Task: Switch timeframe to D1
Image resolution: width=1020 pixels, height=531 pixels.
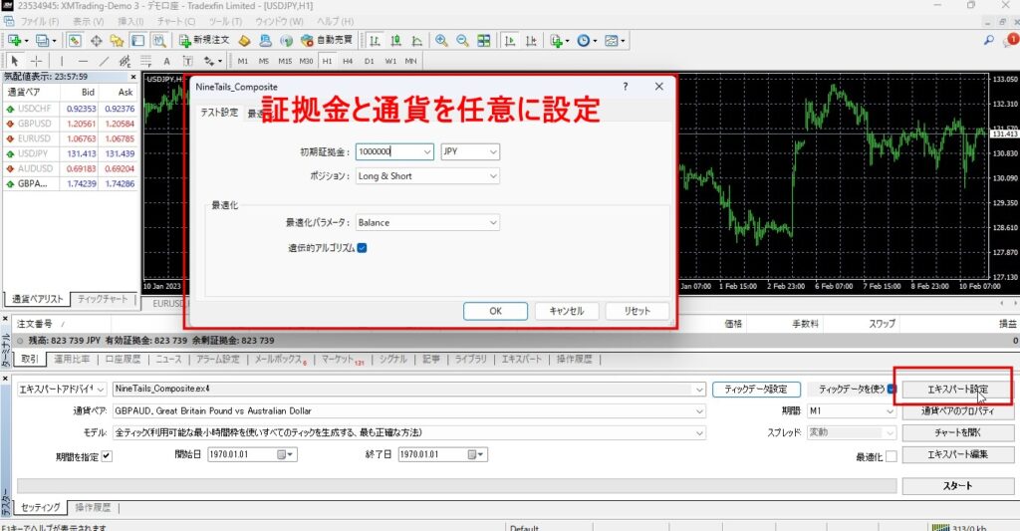Action: tap(369, 61)
